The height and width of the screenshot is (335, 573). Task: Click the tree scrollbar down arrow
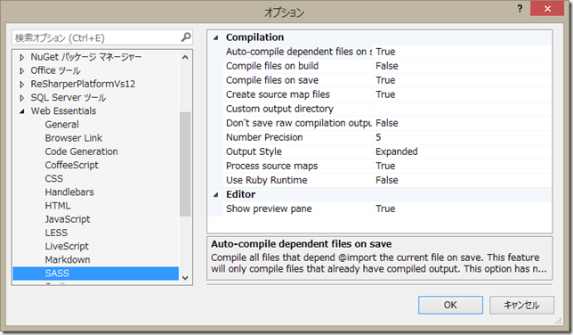tap(185, 278)
